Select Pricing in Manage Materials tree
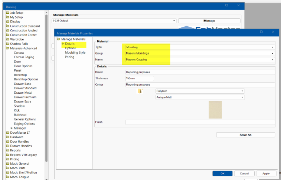The width and height of the screenshot is (281, 180). click(69, 57)
